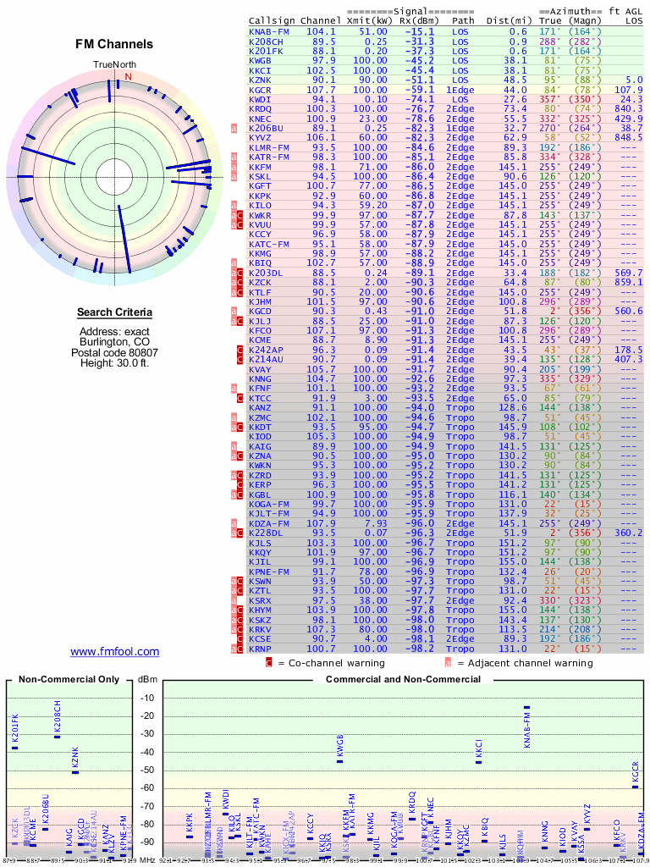
Task: Click the co-channel warning icon beside K242AP
Action: [240, 351]
